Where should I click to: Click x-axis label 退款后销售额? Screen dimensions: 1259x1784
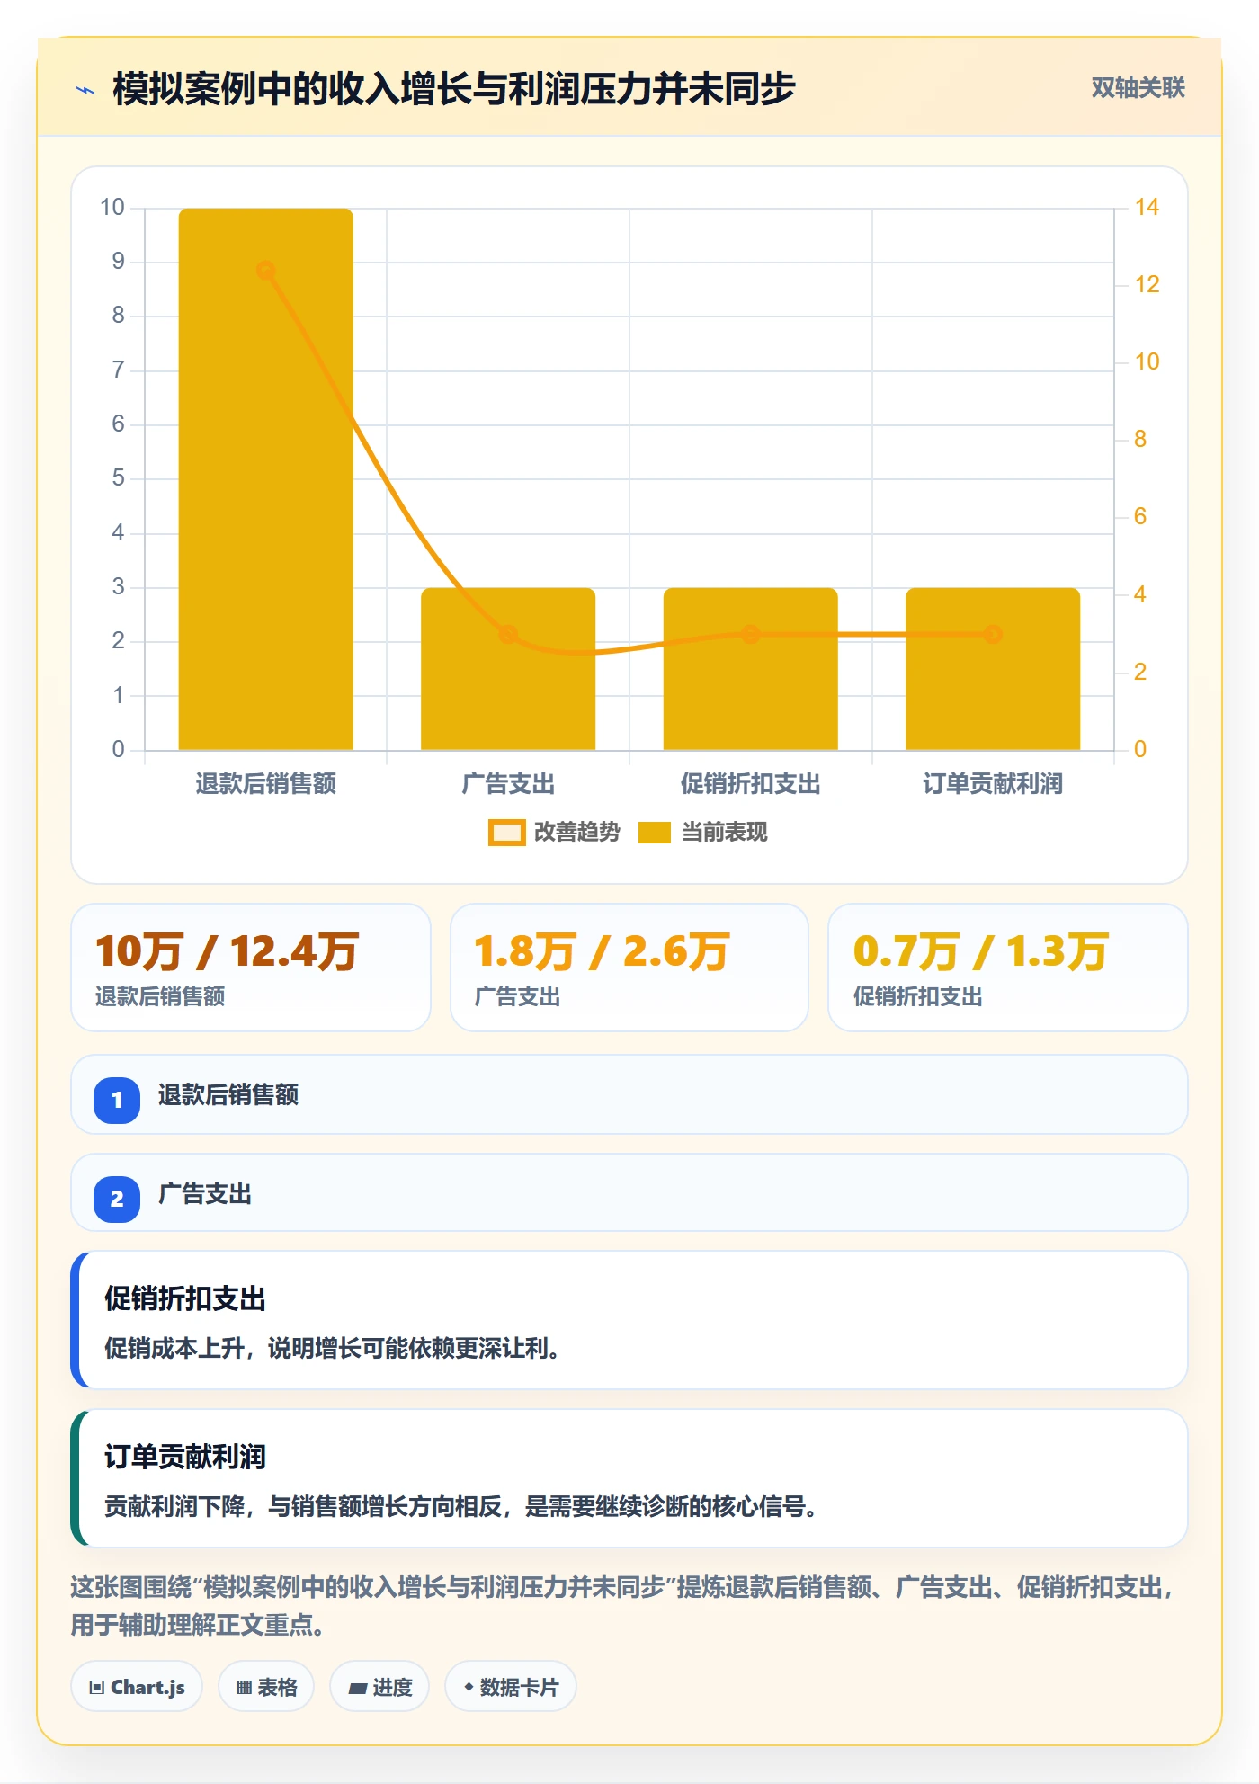[265, 784]
